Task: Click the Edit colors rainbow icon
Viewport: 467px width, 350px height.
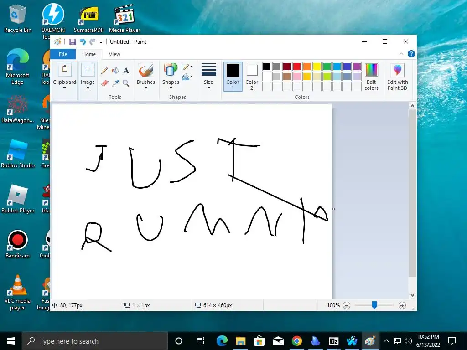Action: click(x=371, y=70)
